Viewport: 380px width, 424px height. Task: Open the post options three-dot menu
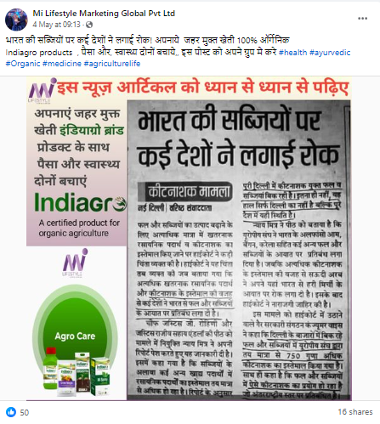[x=362, y=19]
